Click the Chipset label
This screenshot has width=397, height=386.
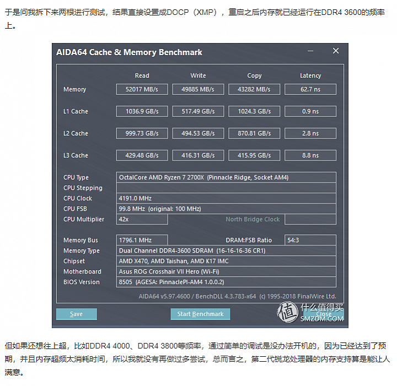tap(74, 261)
